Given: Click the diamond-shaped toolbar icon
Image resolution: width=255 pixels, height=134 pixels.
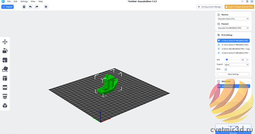Looking at the screenshot, I should [x=46, y=7].
